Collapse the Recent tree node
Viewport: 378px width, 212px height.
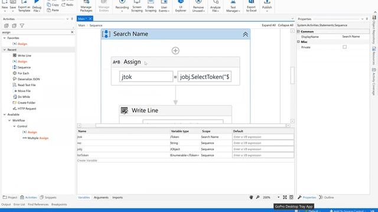pos(4,49)
